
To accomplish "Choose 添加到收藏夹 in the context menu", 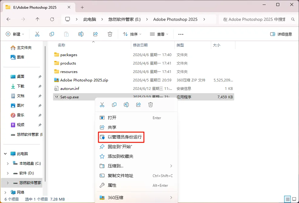I will coord(136,156).
